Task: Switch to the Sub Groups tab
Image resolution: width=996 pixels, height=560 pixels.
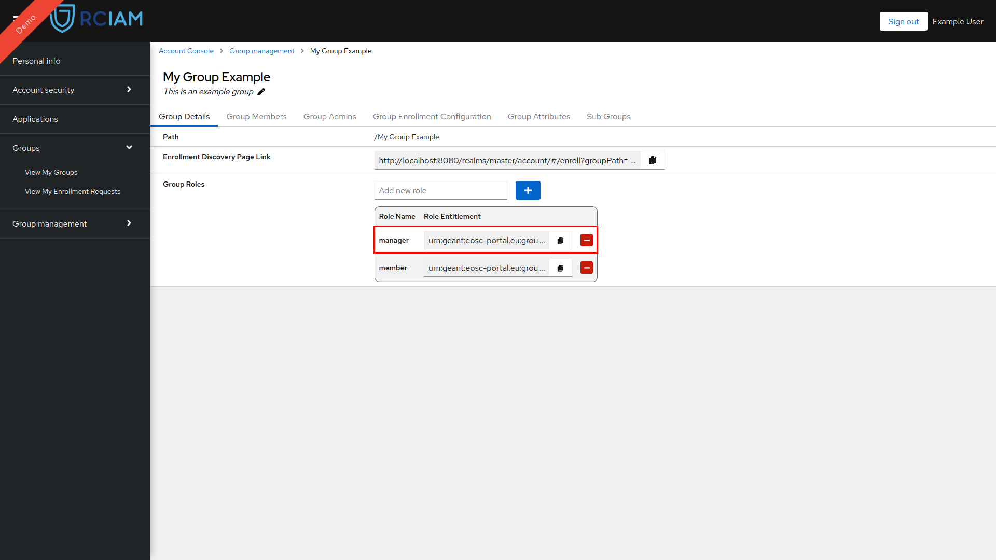Action: click(x=608, y=116)
